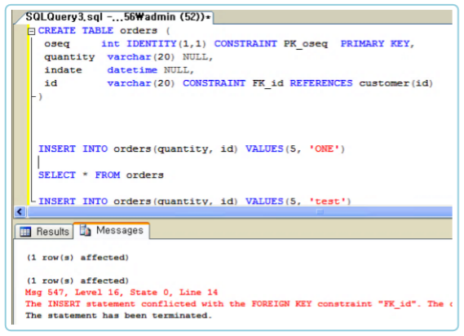Viewport: 464px width, 336px height.
Task: Click the 'REFERENCES' keyword
Action: point(321,83)
